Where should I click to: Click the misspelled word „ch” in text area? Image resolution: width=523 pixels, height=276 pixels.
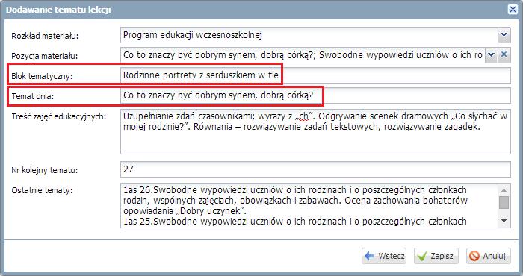(303, 116)
